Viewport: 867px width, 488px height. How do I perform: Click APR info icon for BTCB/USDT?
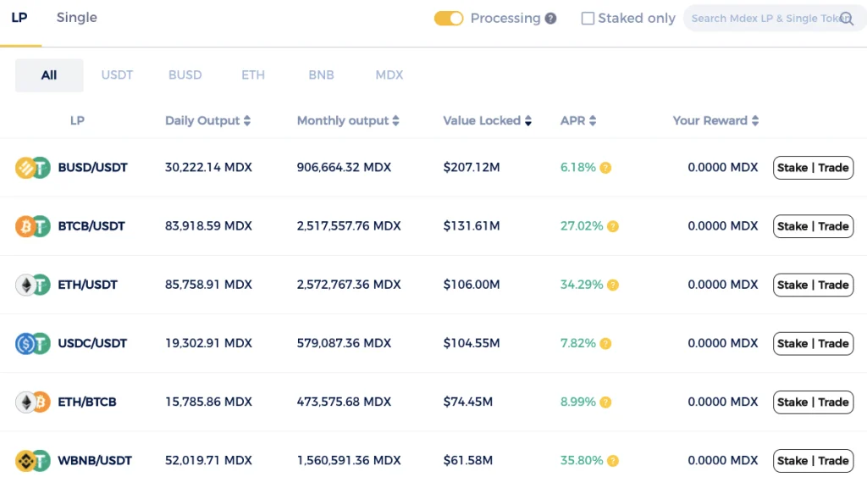coord(613,226)
